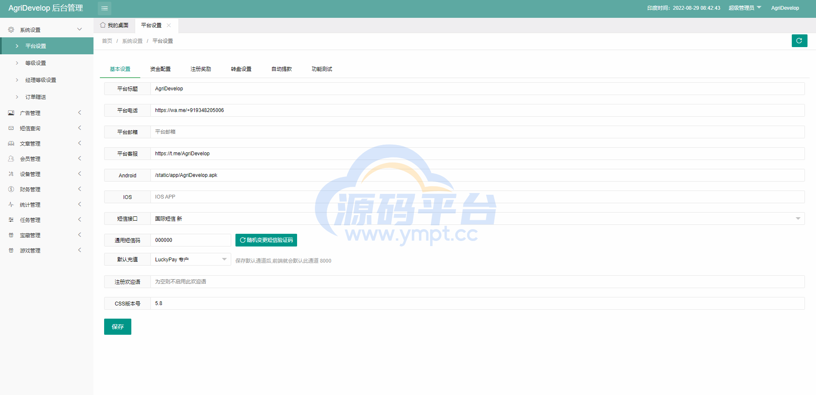
Task: Switch to the 资金配置 tab
Action: tap(160, 69)
